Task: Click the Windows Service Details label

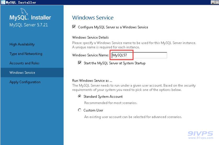Action: click(x=90, y=37)
